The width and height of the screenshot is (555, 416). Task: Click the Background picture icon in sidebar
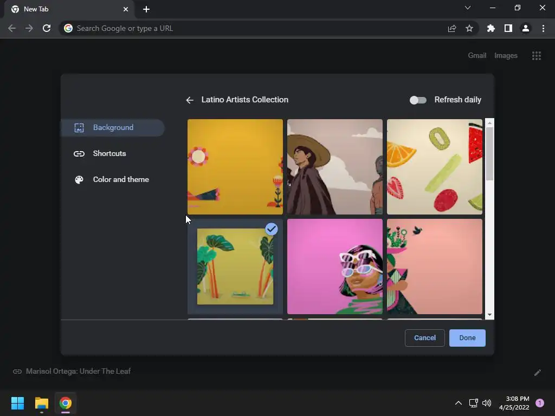[79, 128]
